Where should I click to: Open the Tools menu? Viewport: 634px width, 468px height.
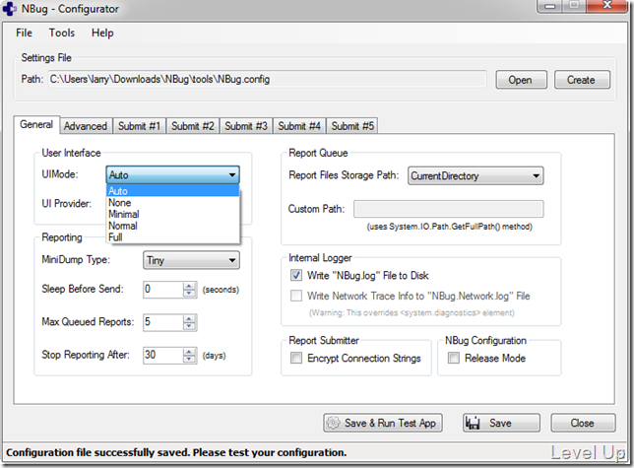pos(62,33)
